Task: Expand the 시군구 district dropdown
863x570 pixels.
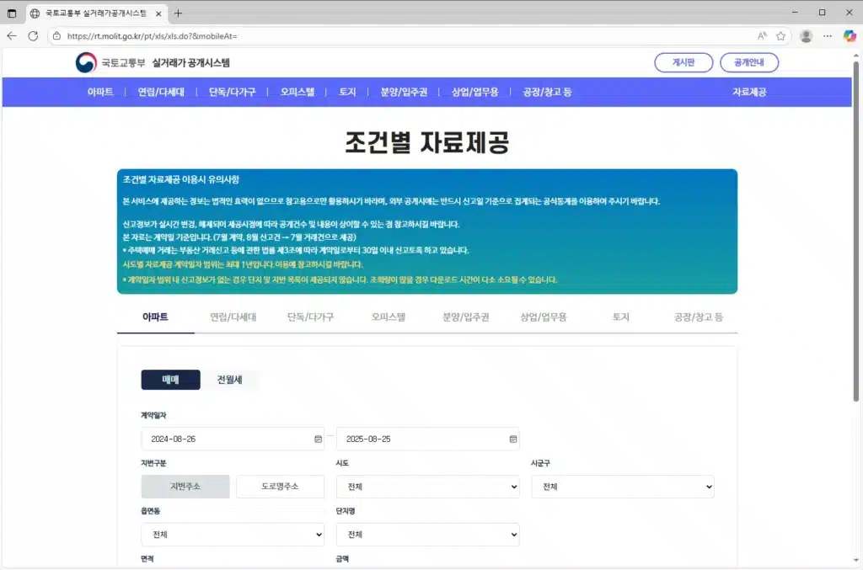Action: (x=622, y=486)
